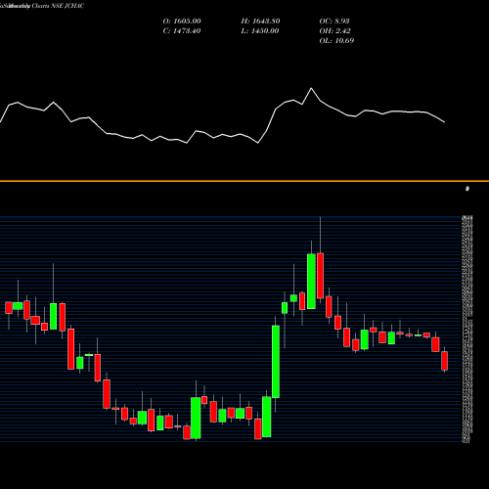
Task: Click the open price value O: 1605.00
Action: tap(182, 22)
